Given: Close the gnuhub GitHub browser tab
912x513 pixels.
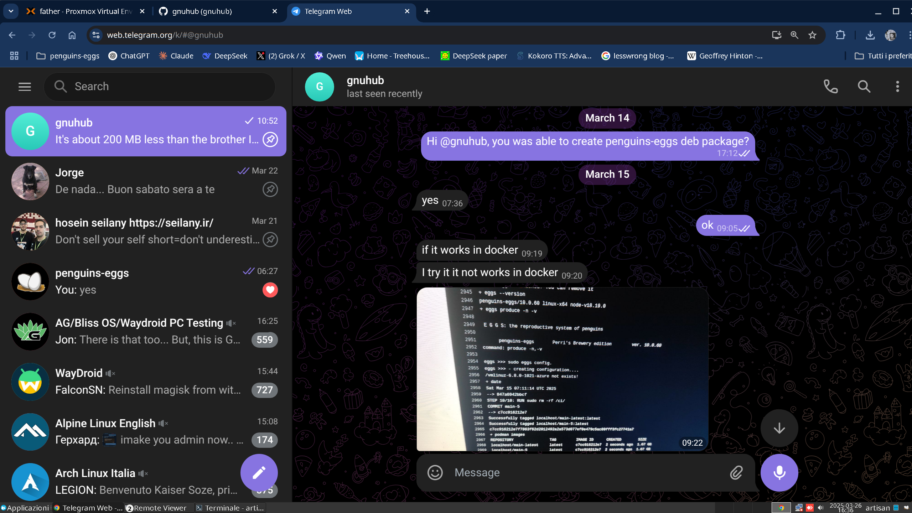Looking at the screenshot, I should [x=275, y=11].
